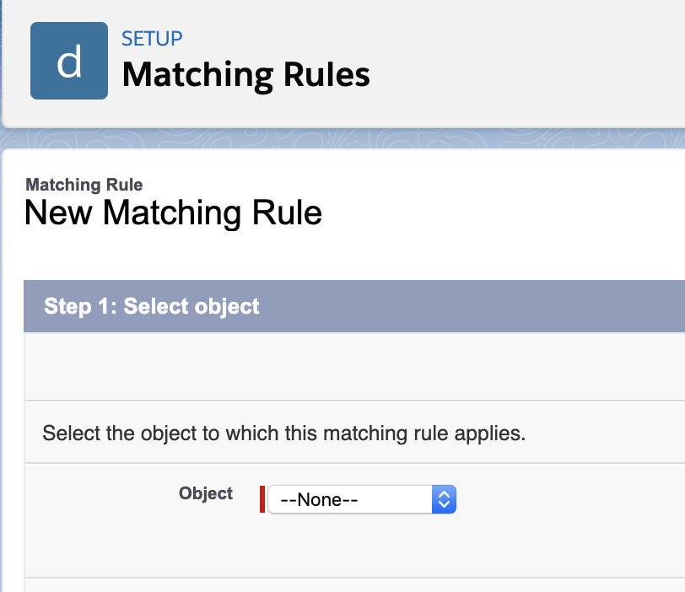This screenshot has height=592, width=685.
Task: Click the 'Select the object' instruction text
Action: 283,434
